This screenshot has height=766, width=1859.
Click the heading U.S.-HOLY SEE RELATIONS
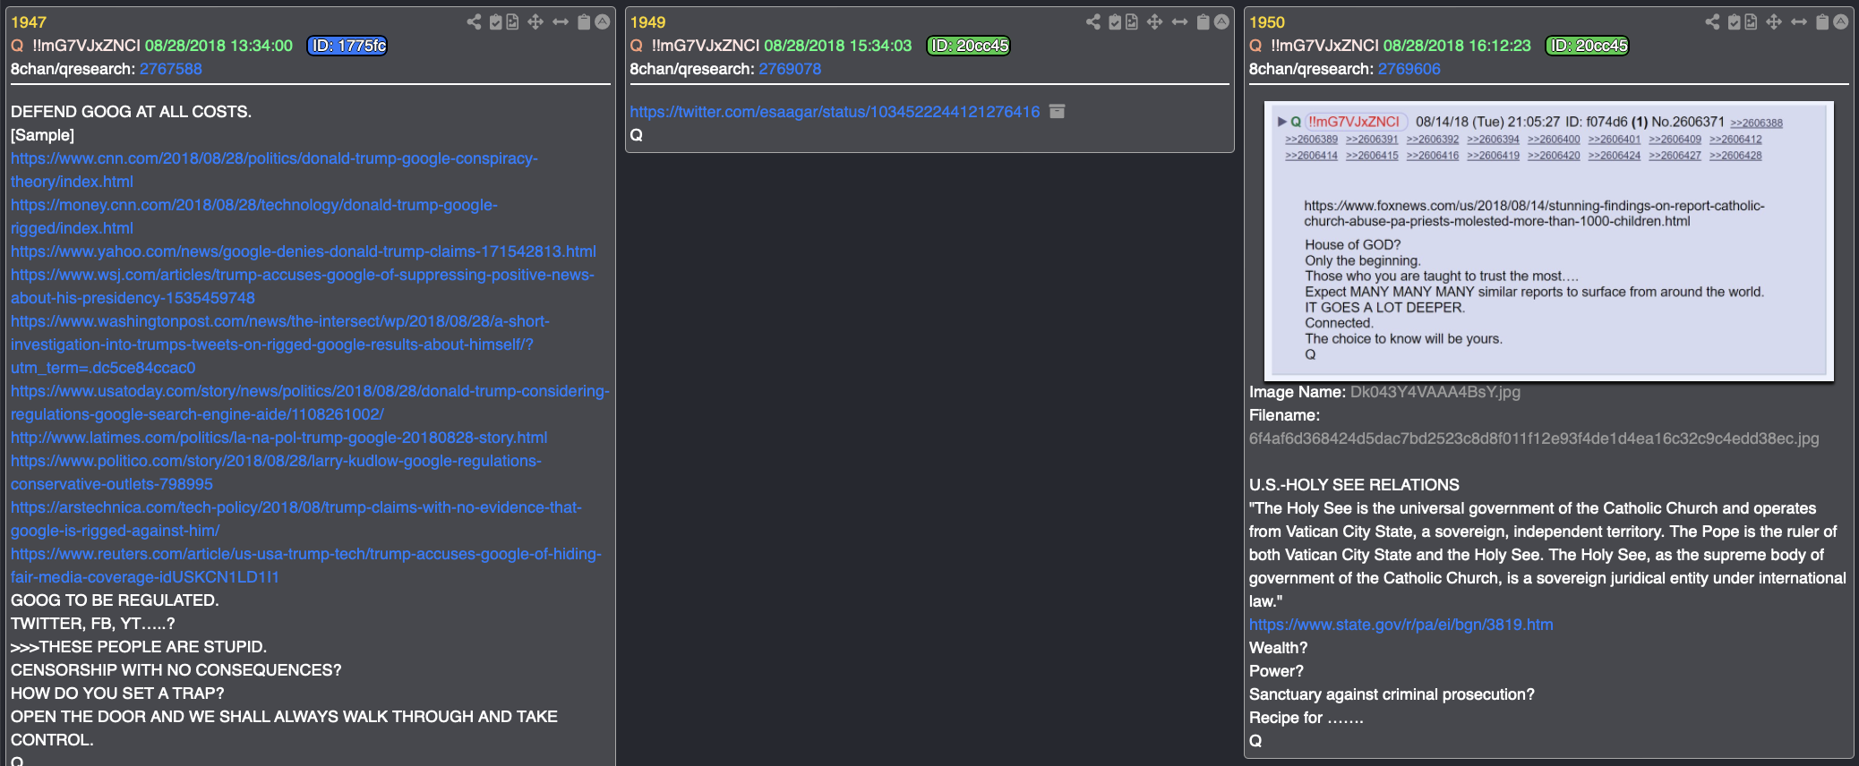click(1354, 485)
